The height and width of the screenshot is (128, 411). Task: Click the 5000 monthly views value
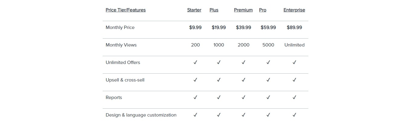(x=268, y=45)
